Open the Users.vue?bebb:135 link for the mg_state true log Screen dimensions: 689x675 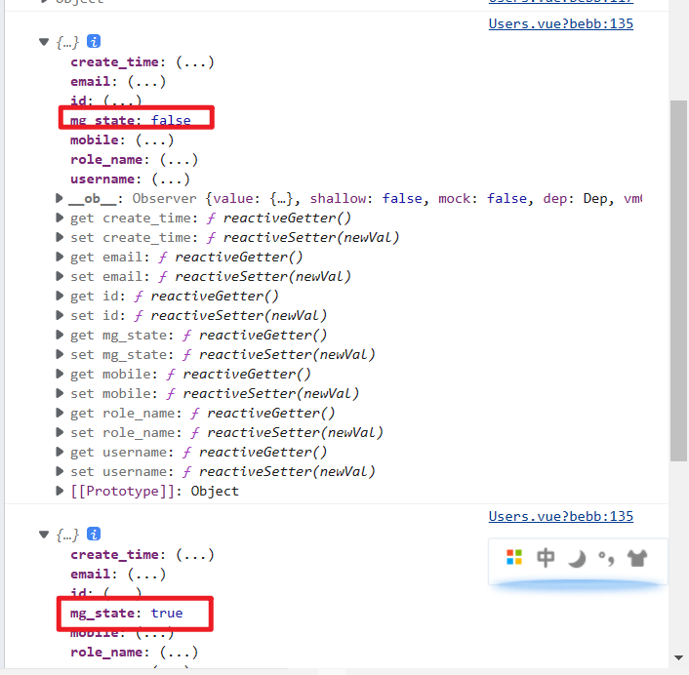tap(561, 516)
